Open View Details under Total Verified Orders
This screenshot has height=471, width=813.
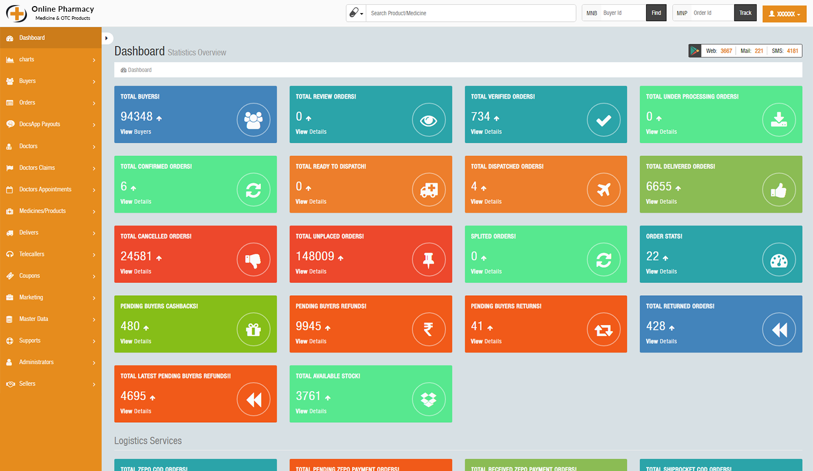[x=486, y=132]
